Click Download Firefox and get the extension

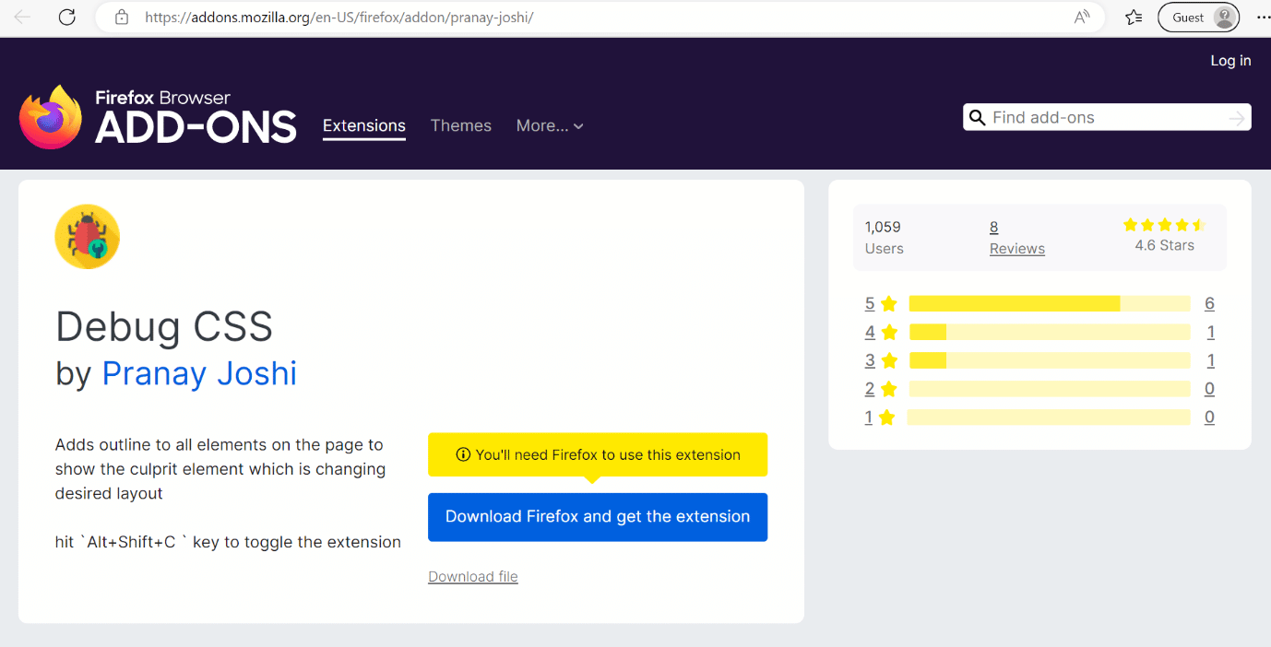click(x=598, y=517)
